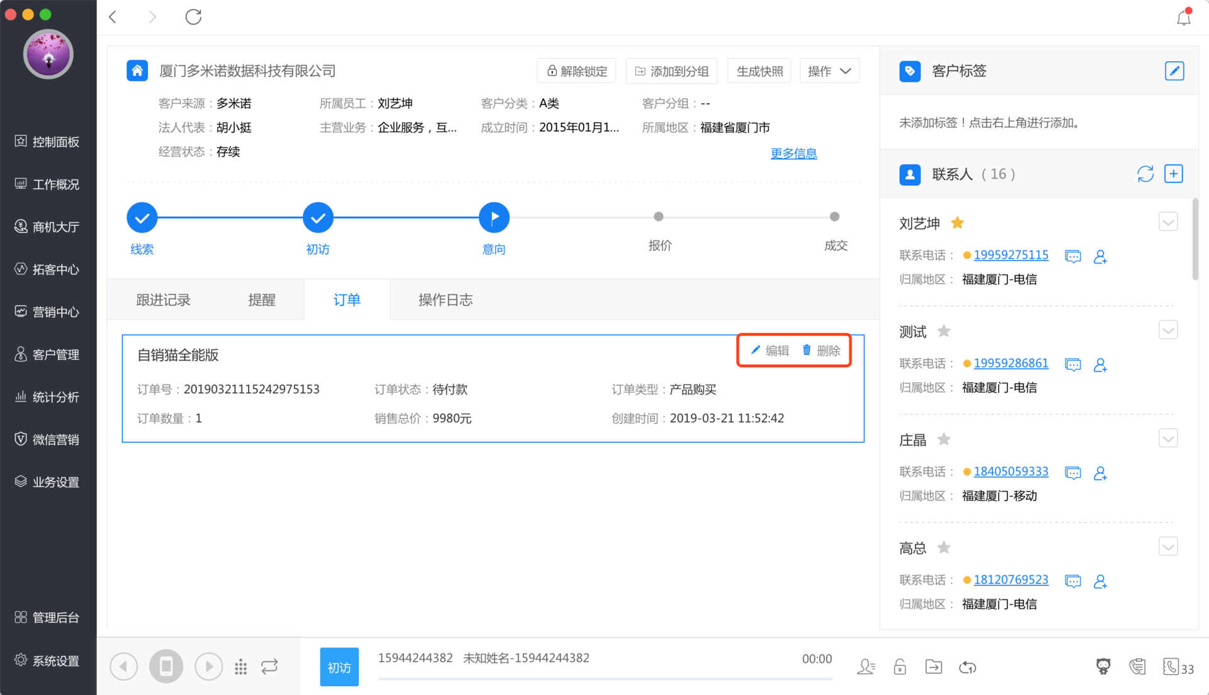Open 系统设置 in the sidebar
The width and height of the screenshot is (1209, 695).
(x=48, y=661)
